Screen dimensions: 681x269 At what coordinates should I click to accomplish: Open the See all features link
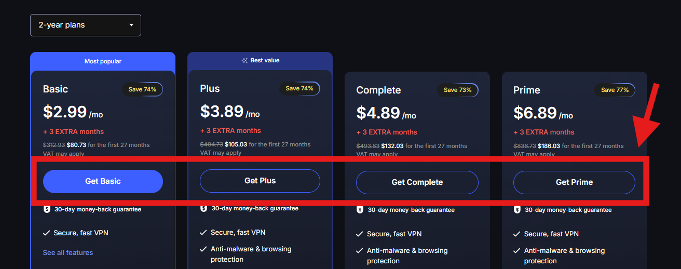coord(68,252)
